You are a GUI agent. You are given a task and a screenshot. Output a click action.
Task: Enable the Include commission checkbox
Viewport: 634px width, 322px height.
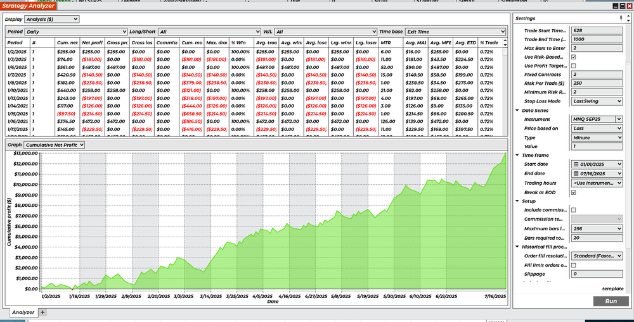point(573,210)
